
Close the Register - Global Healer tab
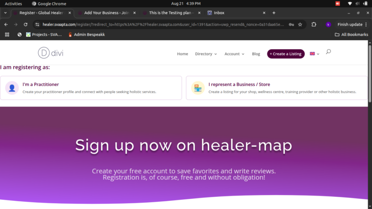point(70,13)
